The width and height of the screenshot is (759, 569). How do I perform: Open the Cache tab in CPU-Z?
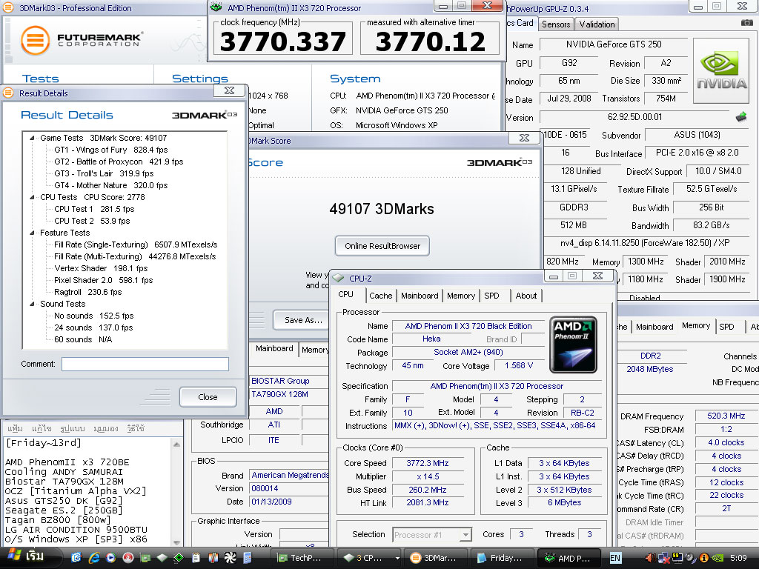(380, 296)
